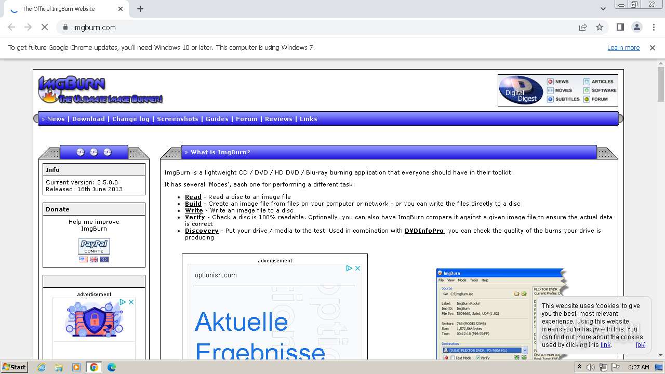
Task: Select the EU flag donate icon
Action: pos(104,259)
